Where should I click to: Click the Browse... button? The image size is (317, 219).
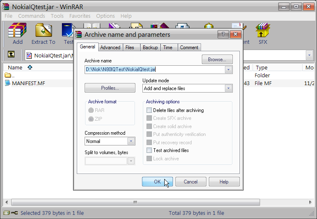[x=217, y=60]
